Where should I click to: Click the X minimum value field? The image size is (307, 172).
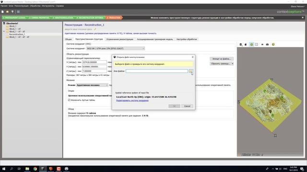pos(94,62)
